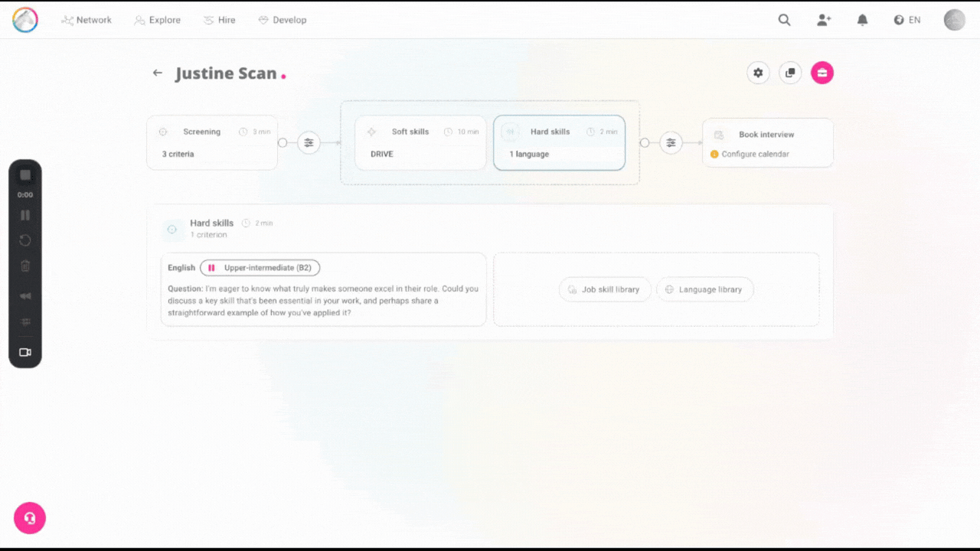Screen dimensions: 980x551
Task: Open the search magnifier icon
Action: click(x=784, y=20)
